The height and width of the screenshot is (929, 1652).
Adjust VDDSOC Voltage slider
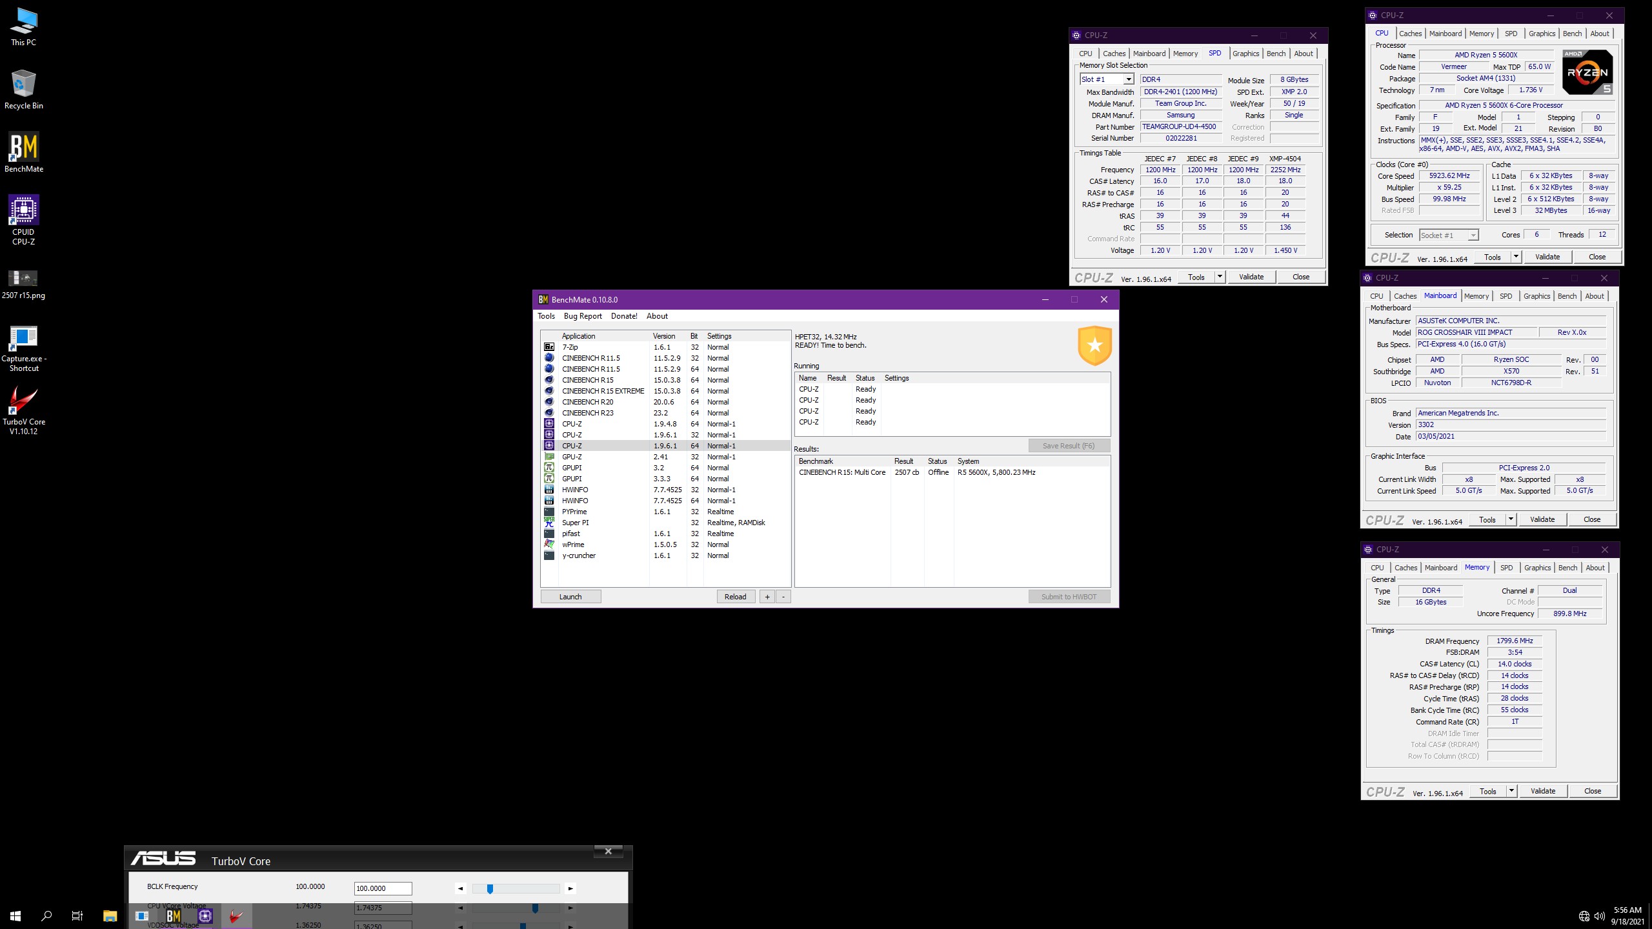(523, 926)
